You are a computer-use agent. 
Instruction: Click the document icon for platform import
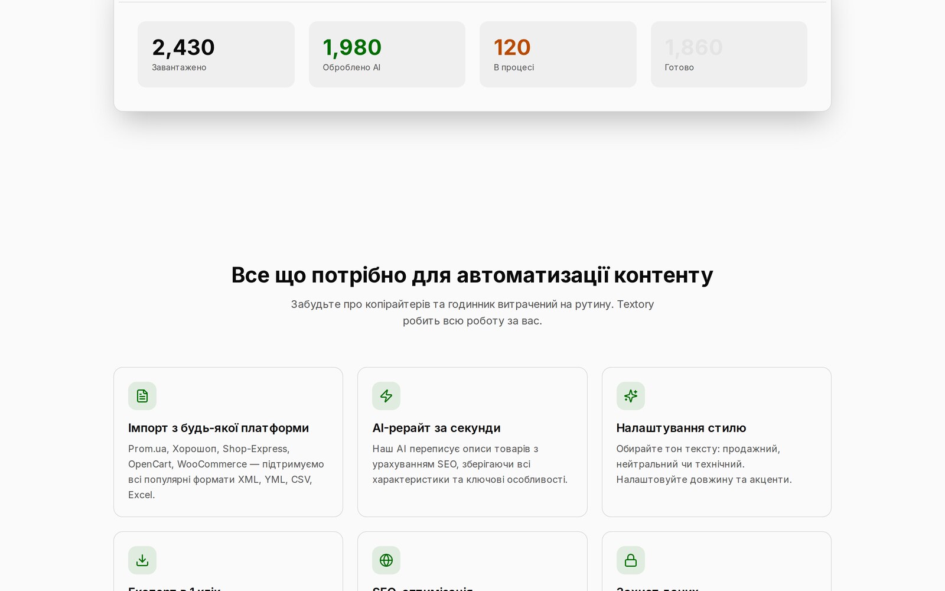[x=142, y=396]
